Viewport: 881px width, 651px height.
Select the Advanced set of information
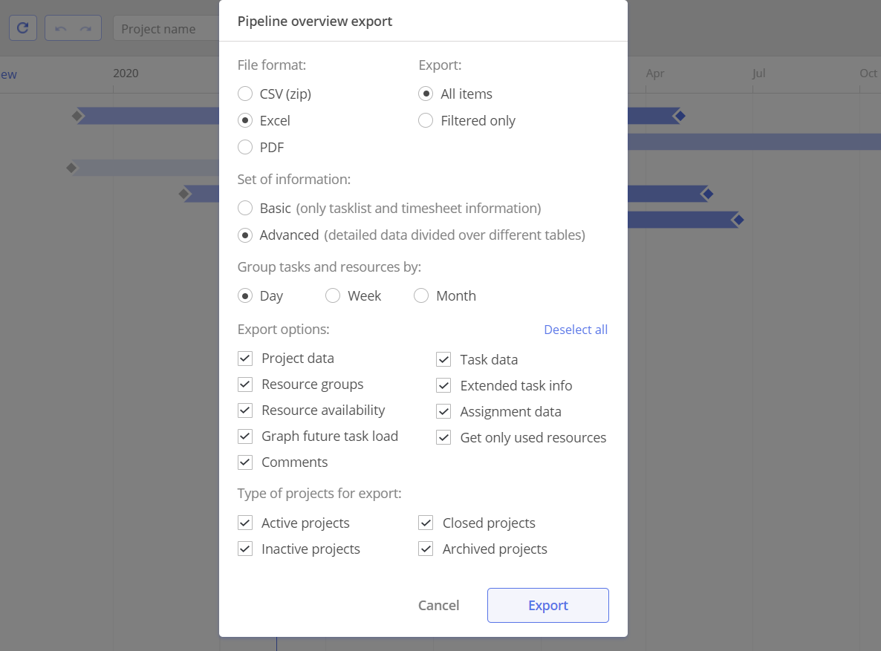pyautogui.click(x=245, y=235)
